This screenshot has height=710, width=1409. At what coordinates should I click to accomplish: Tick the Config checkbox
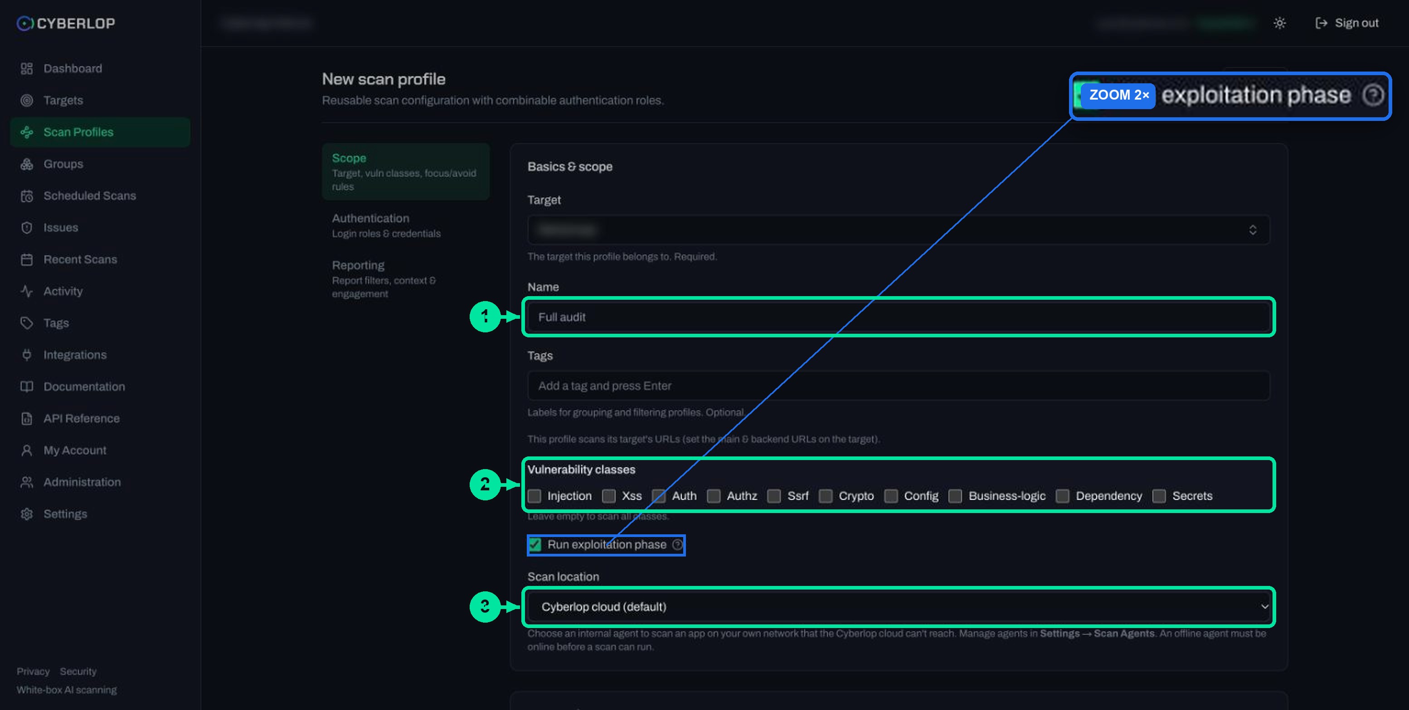[891, 496]
